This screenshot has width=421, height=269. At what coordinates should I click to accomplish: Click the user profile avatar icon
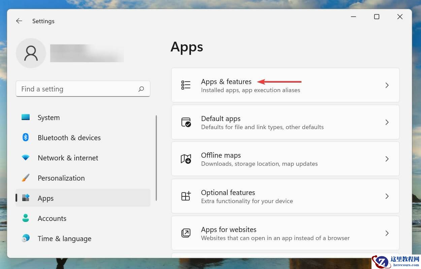coord(31,53)
